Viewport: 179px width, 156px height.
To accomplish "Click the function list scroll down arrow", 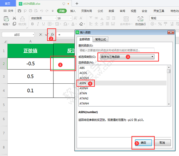I will pos(169,104).
